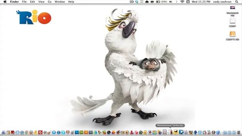Launch Photoshop (Ps) from the dock
Image resolution: width=242 pixels, height=136 pixels.
(77, 132)
